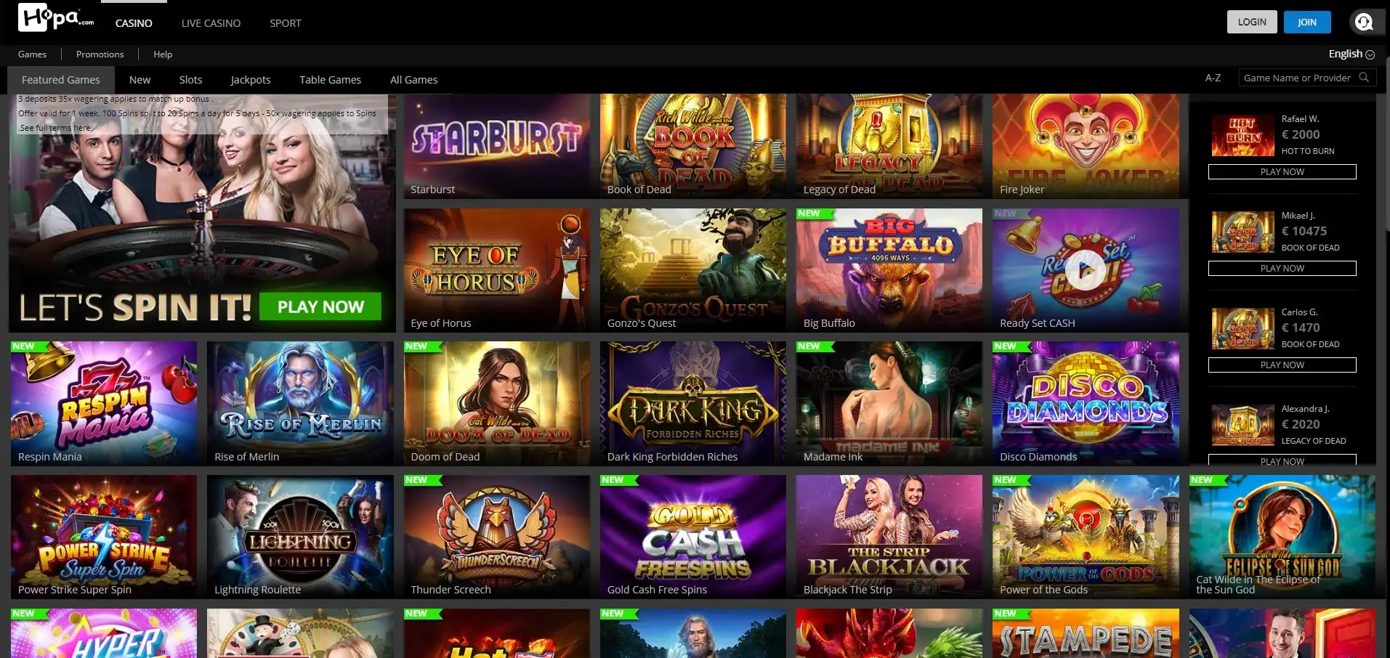Open Alexandra J.'s Legacy of Dead thumbnail
Viewport: 1390px width, 658px height.
pos(1242,425)
